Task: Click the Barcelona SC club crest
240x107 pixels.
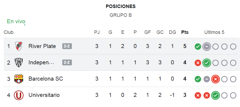Action: 19,79
